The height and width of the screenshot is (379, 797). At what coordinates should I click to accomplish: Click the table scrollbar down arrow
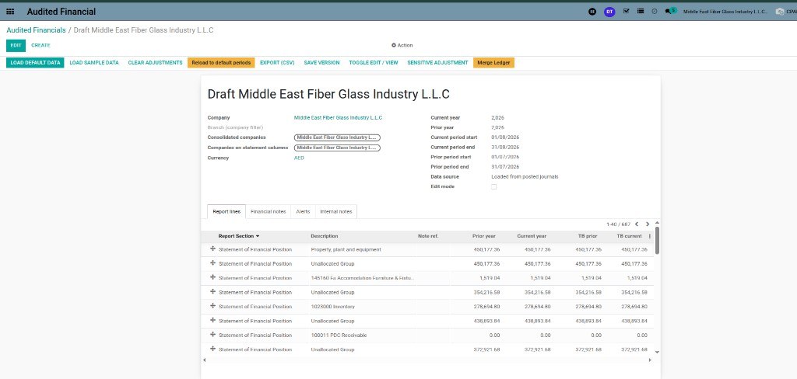coord(657,352)
